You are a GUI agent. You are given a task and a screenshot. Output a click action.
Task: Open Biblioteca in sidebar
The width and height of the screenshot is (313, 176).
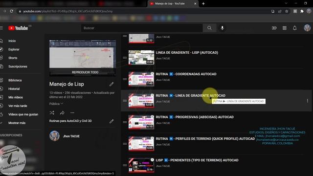click(x=15, y=80)
